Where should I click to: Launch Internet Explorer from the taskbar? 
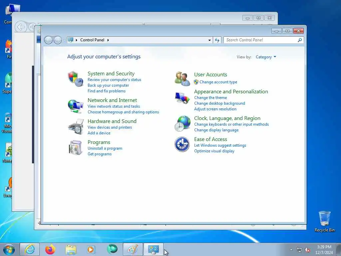point(30,249)
